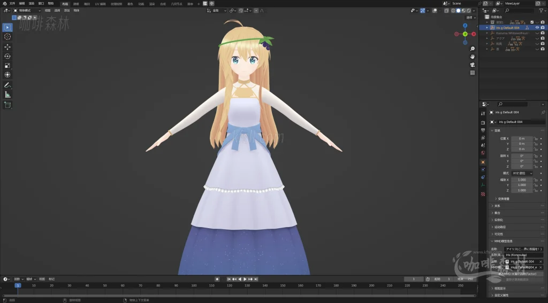Open the Object properties tab
Screen dimensions: 548x303
(x=483, y=162)
